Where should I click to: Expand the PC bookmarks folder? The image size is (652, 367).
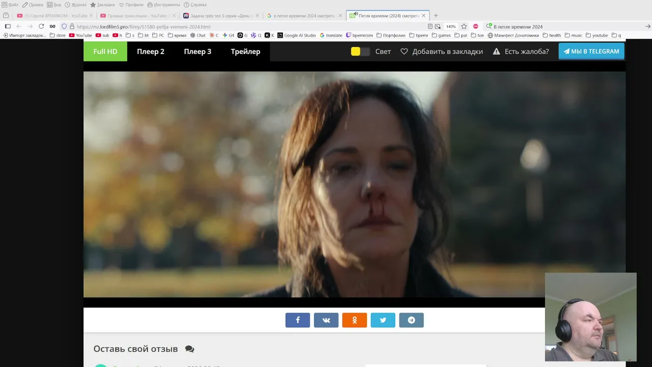tap(158, 36)
